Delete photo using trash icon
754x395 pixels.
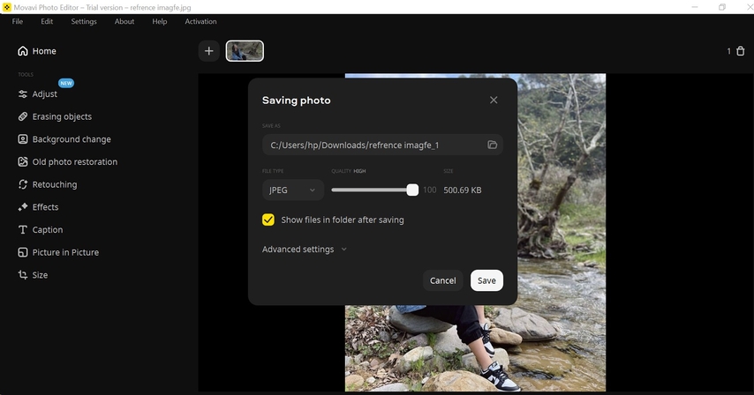[x=741, y=51]
